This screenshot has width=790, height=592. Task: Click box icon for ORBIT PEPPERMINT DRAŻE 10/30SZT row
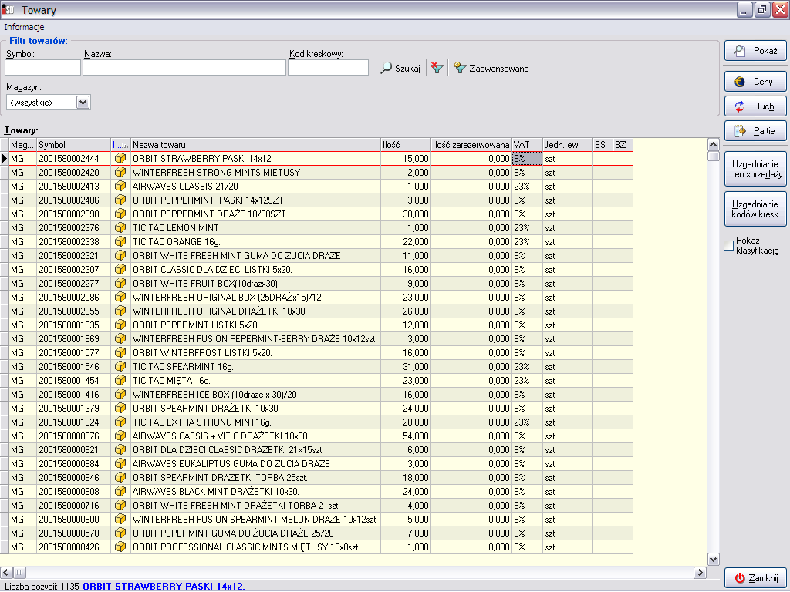click(x=120, y=214)
